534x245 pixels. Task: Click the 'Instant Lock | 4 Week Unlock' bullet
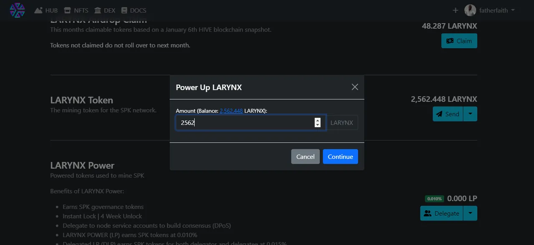(102, 216)
